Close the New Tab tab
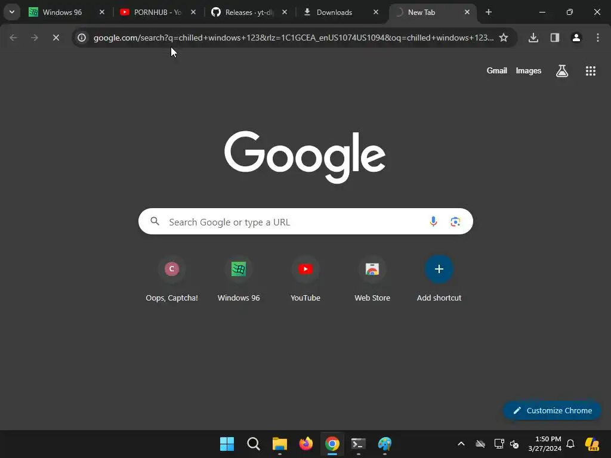The height and width of the screenshot is (458, 611). click(467, 12)
